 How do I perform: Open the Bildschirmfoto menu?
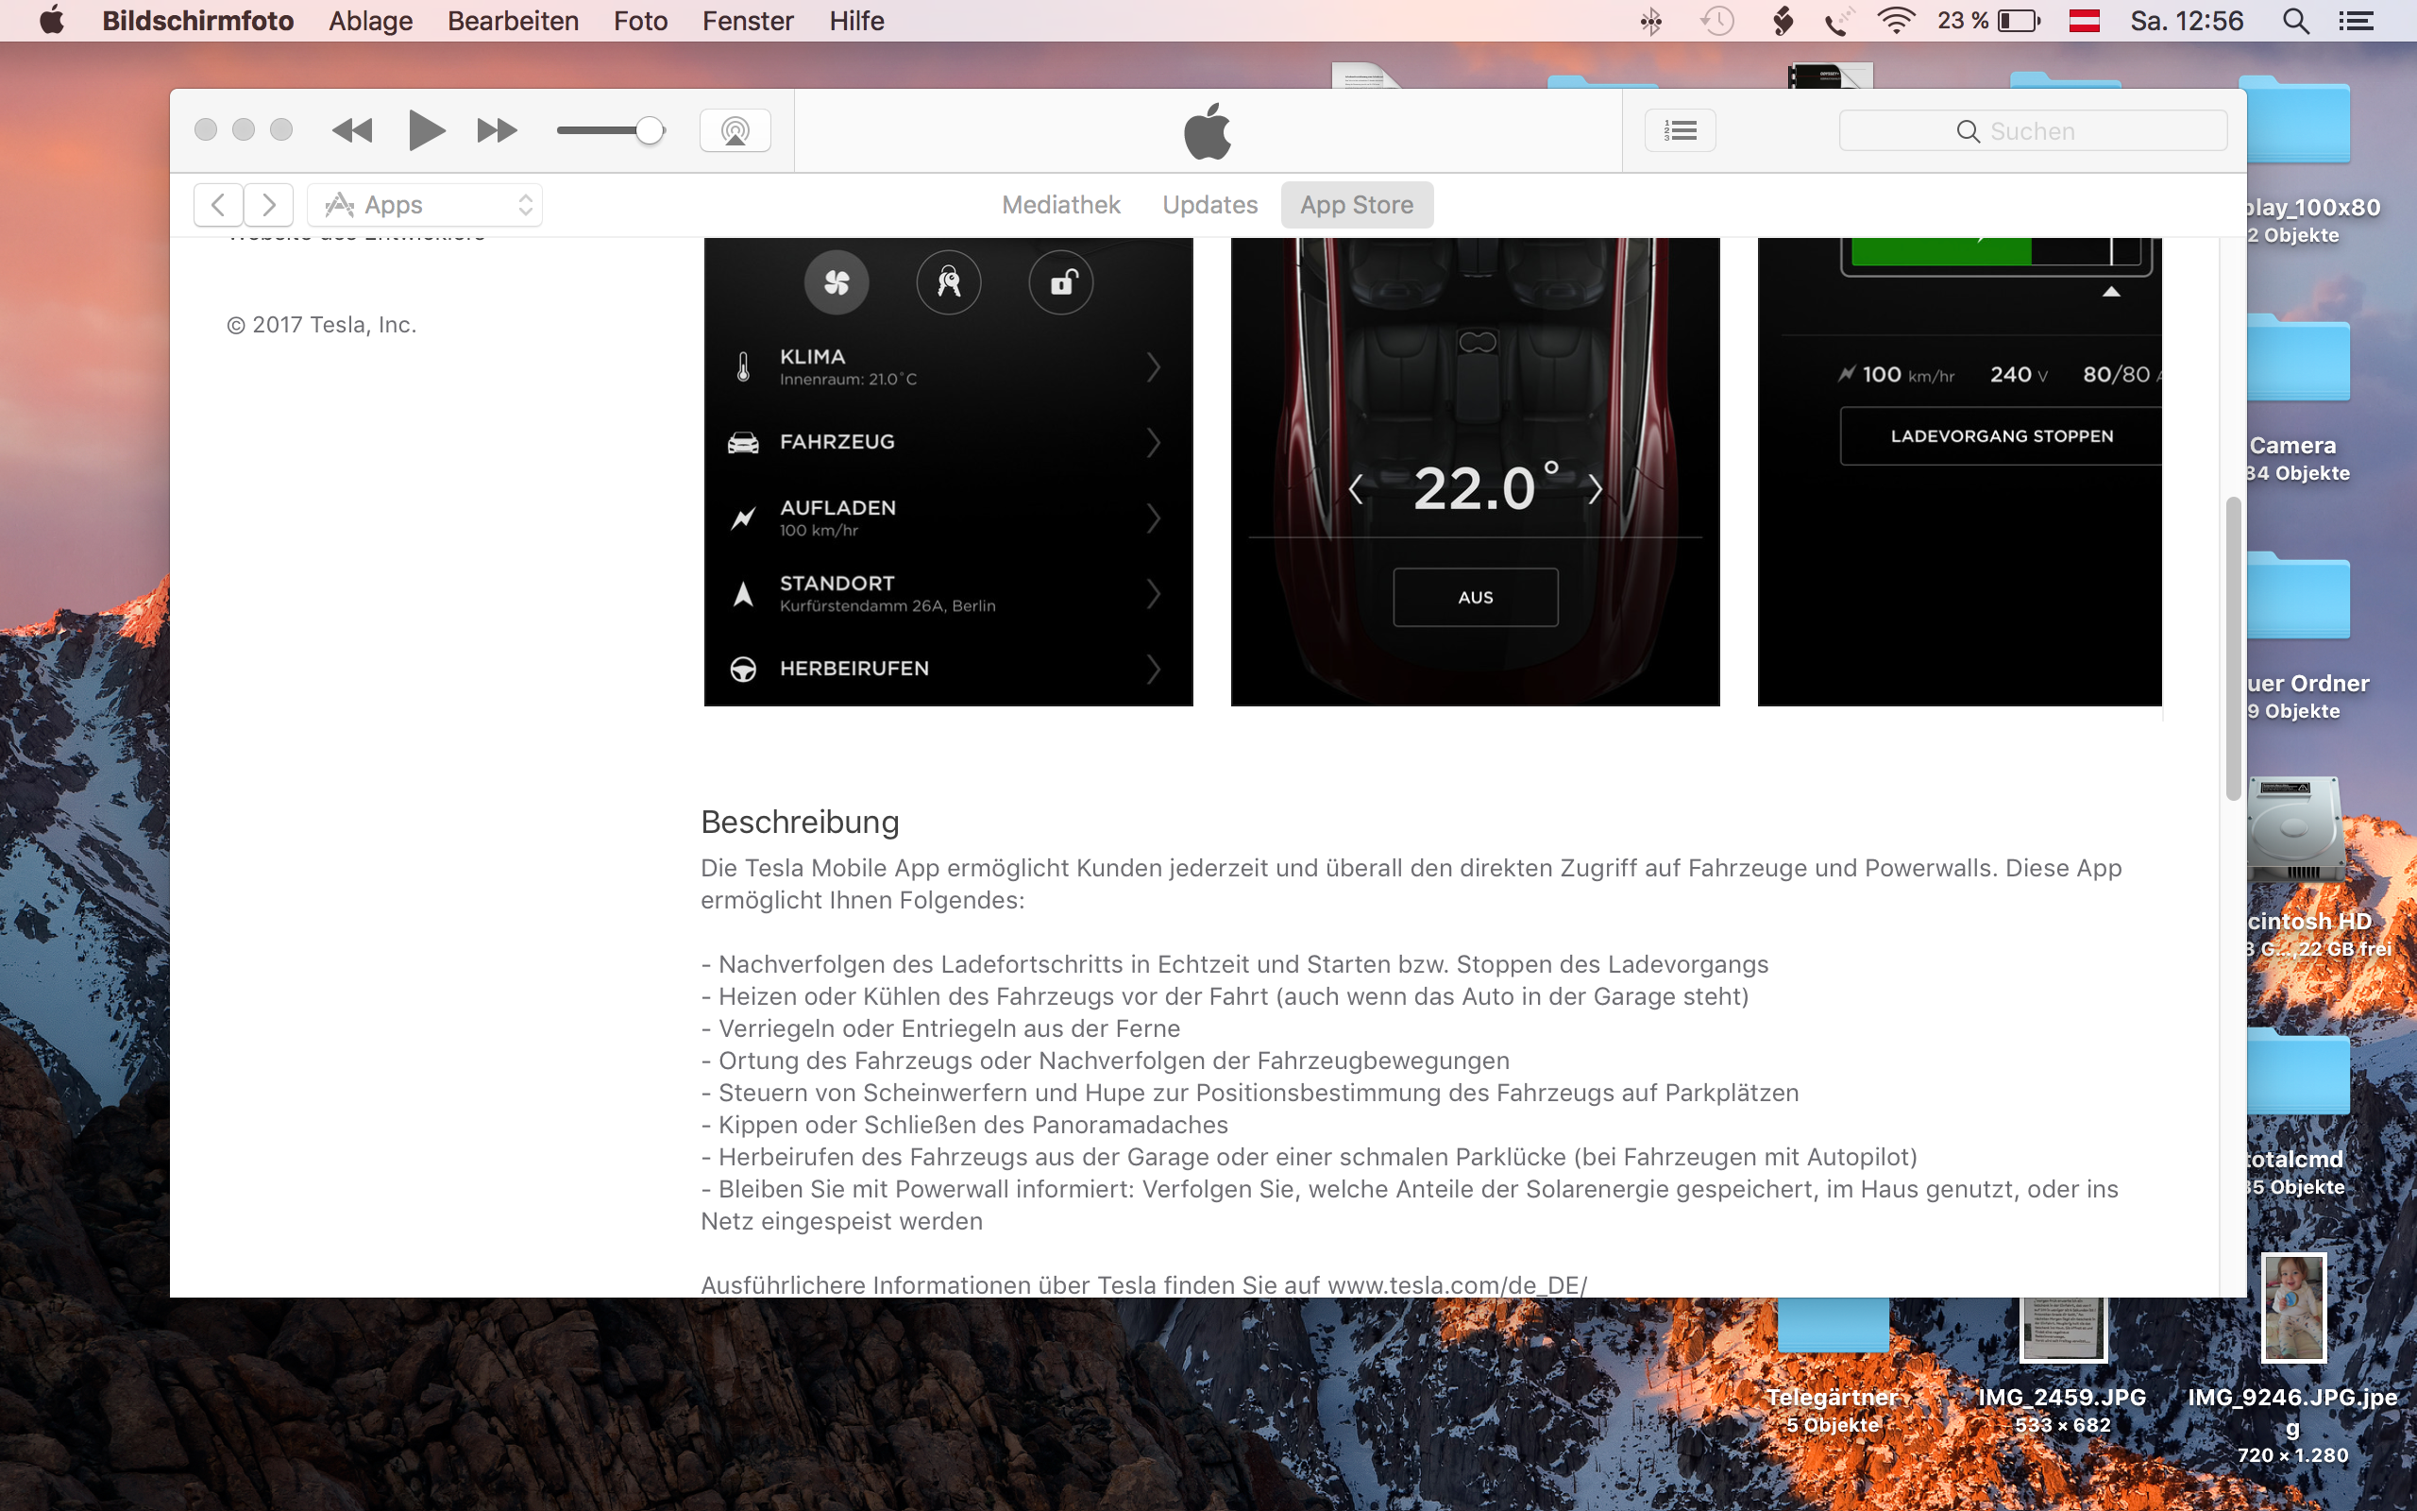click(197, 21)
